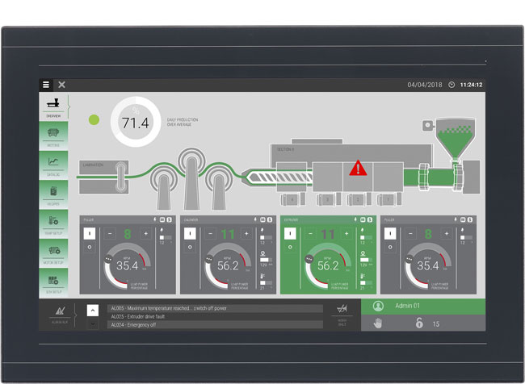This screenshot has width=525, height=384.
Task: Open Recipes from the sidebar
Action: coord(53,191)
